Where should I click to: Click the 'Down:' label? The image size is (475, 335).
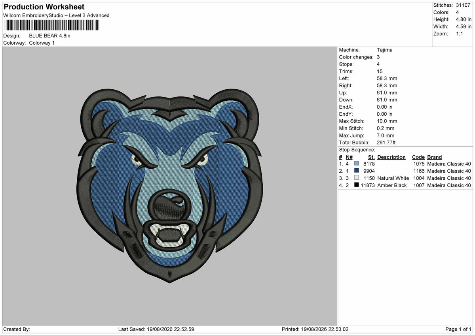coord(346,100)
